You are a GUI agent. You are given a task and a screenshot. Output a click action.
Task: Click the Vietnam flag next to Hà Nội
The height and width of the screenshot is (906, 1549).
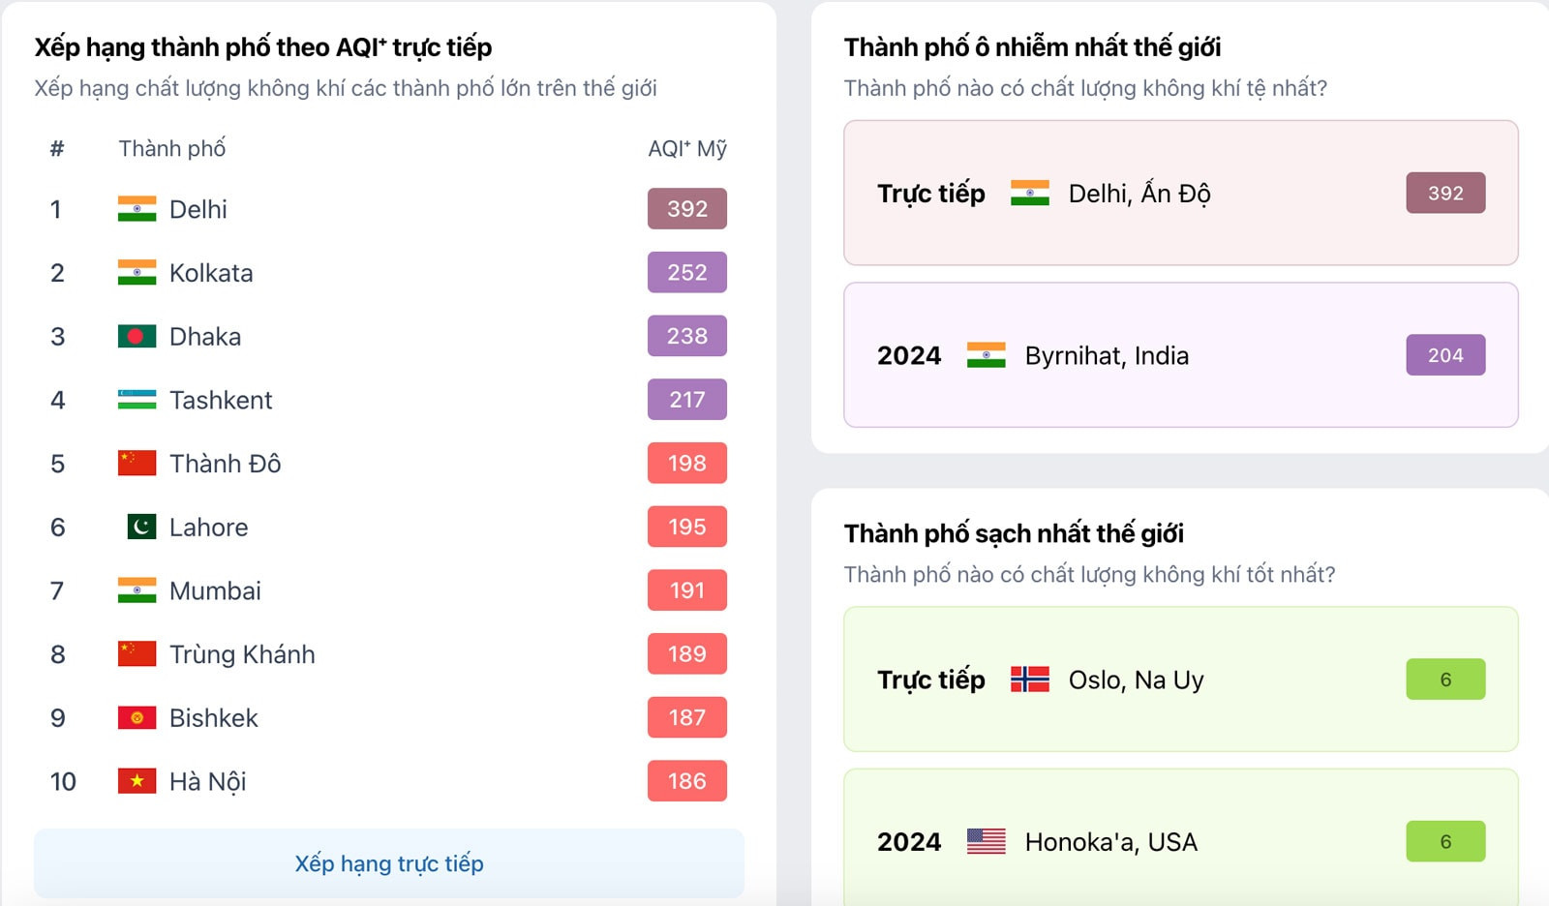coord(137,781)
